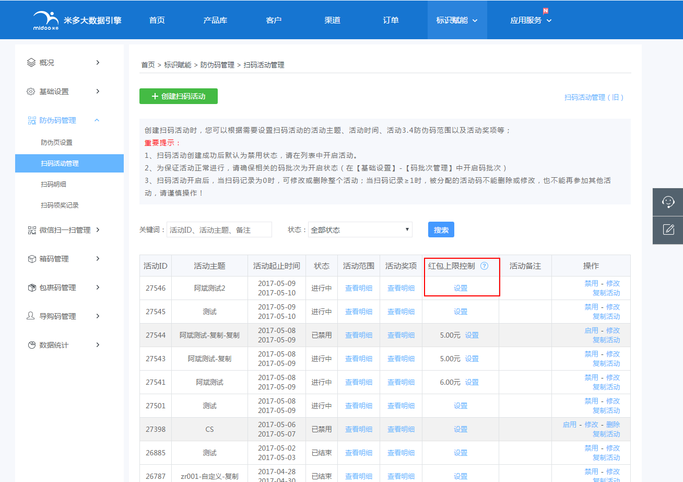Expand the 基础设置 sidebar chevron
Screen dimensions: 683x482
pyautogui.click(x=98, y=91)
